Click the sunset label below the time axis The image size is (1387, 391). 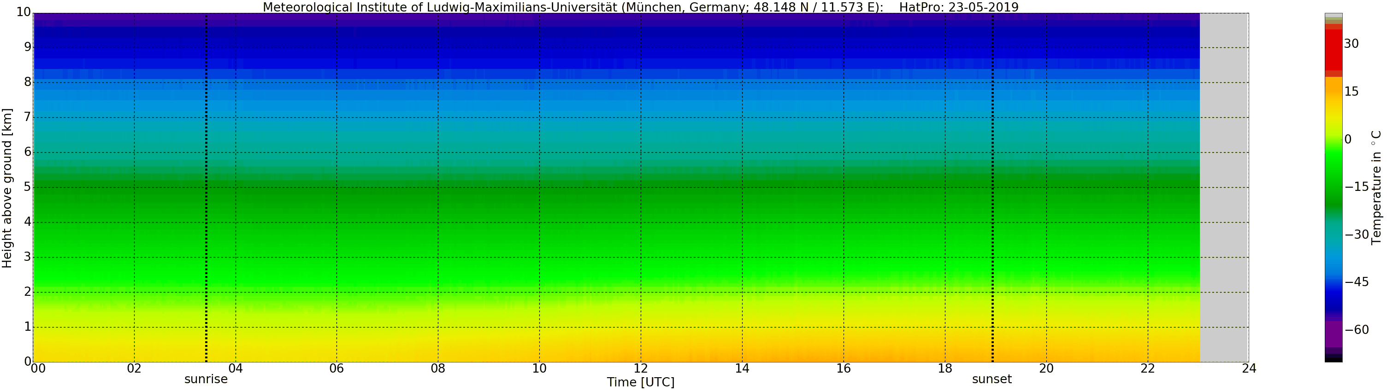(992, 379)
